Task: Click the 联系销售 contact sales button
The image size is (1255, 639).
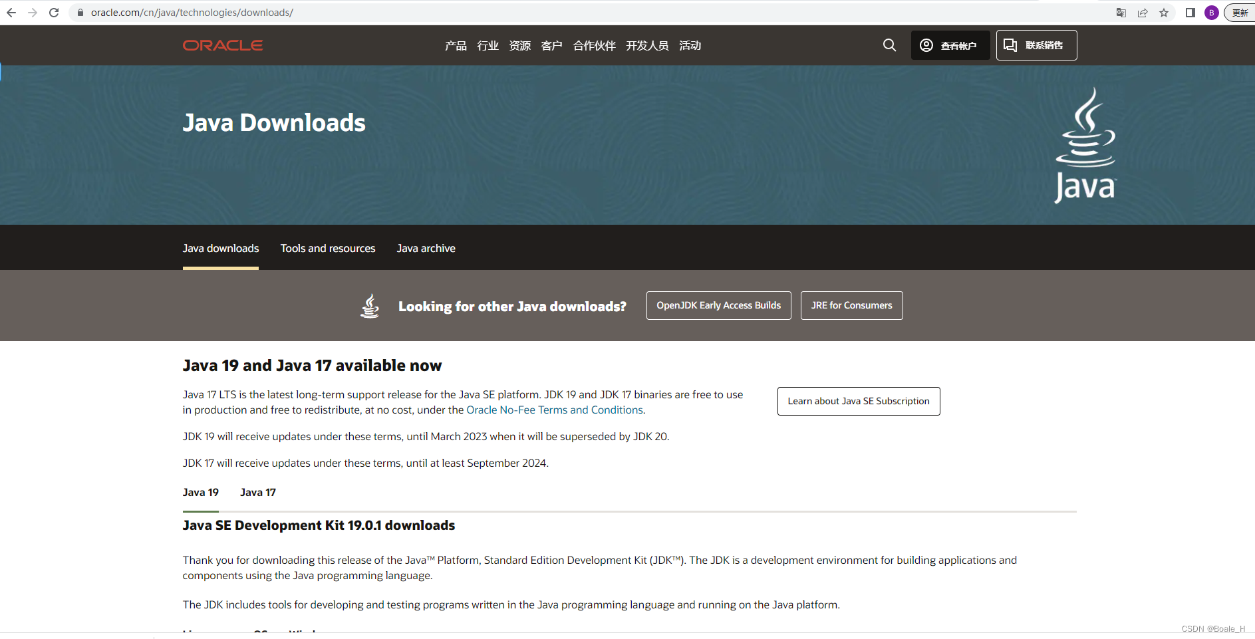Action: [x=1036, y=45]
